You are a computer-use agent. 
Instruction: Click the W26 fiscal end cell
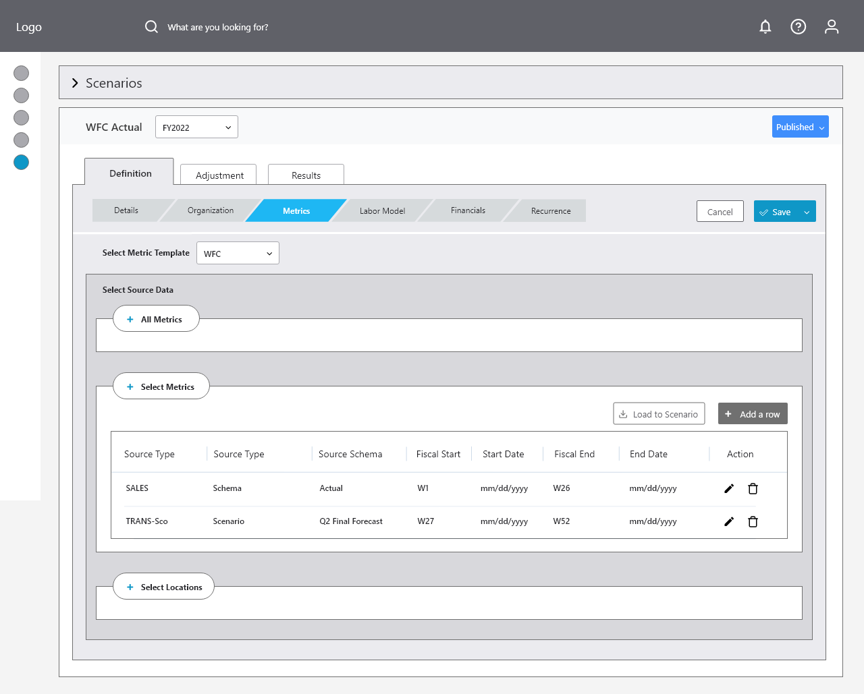coord(562,488)
